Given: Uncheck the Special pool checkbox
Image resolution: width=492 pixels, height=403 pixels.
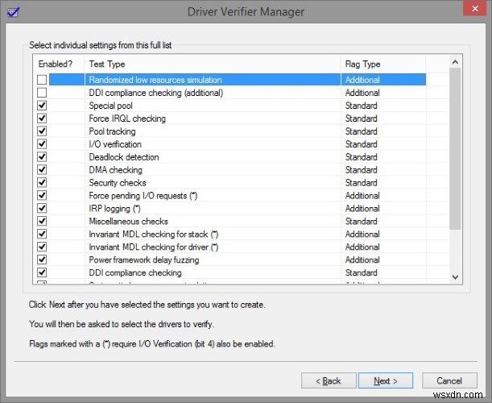Looking at the screenshot, I should 42,106.
